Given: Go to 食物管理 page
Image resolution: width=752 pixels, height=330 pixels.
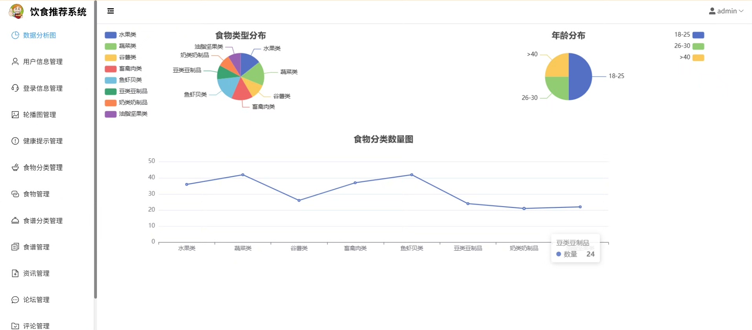Looking at the screenshot, I should pos(36,194).
